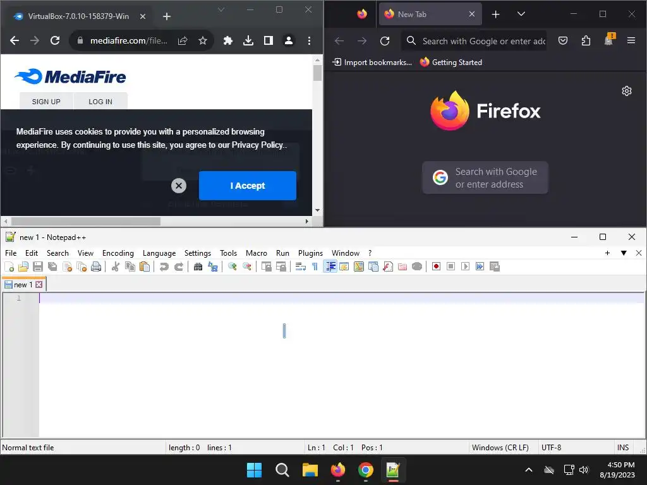Screen dimensions: 647x485
Task: Click the New file icon in Notepad++
Action: [x=9, y=266]
